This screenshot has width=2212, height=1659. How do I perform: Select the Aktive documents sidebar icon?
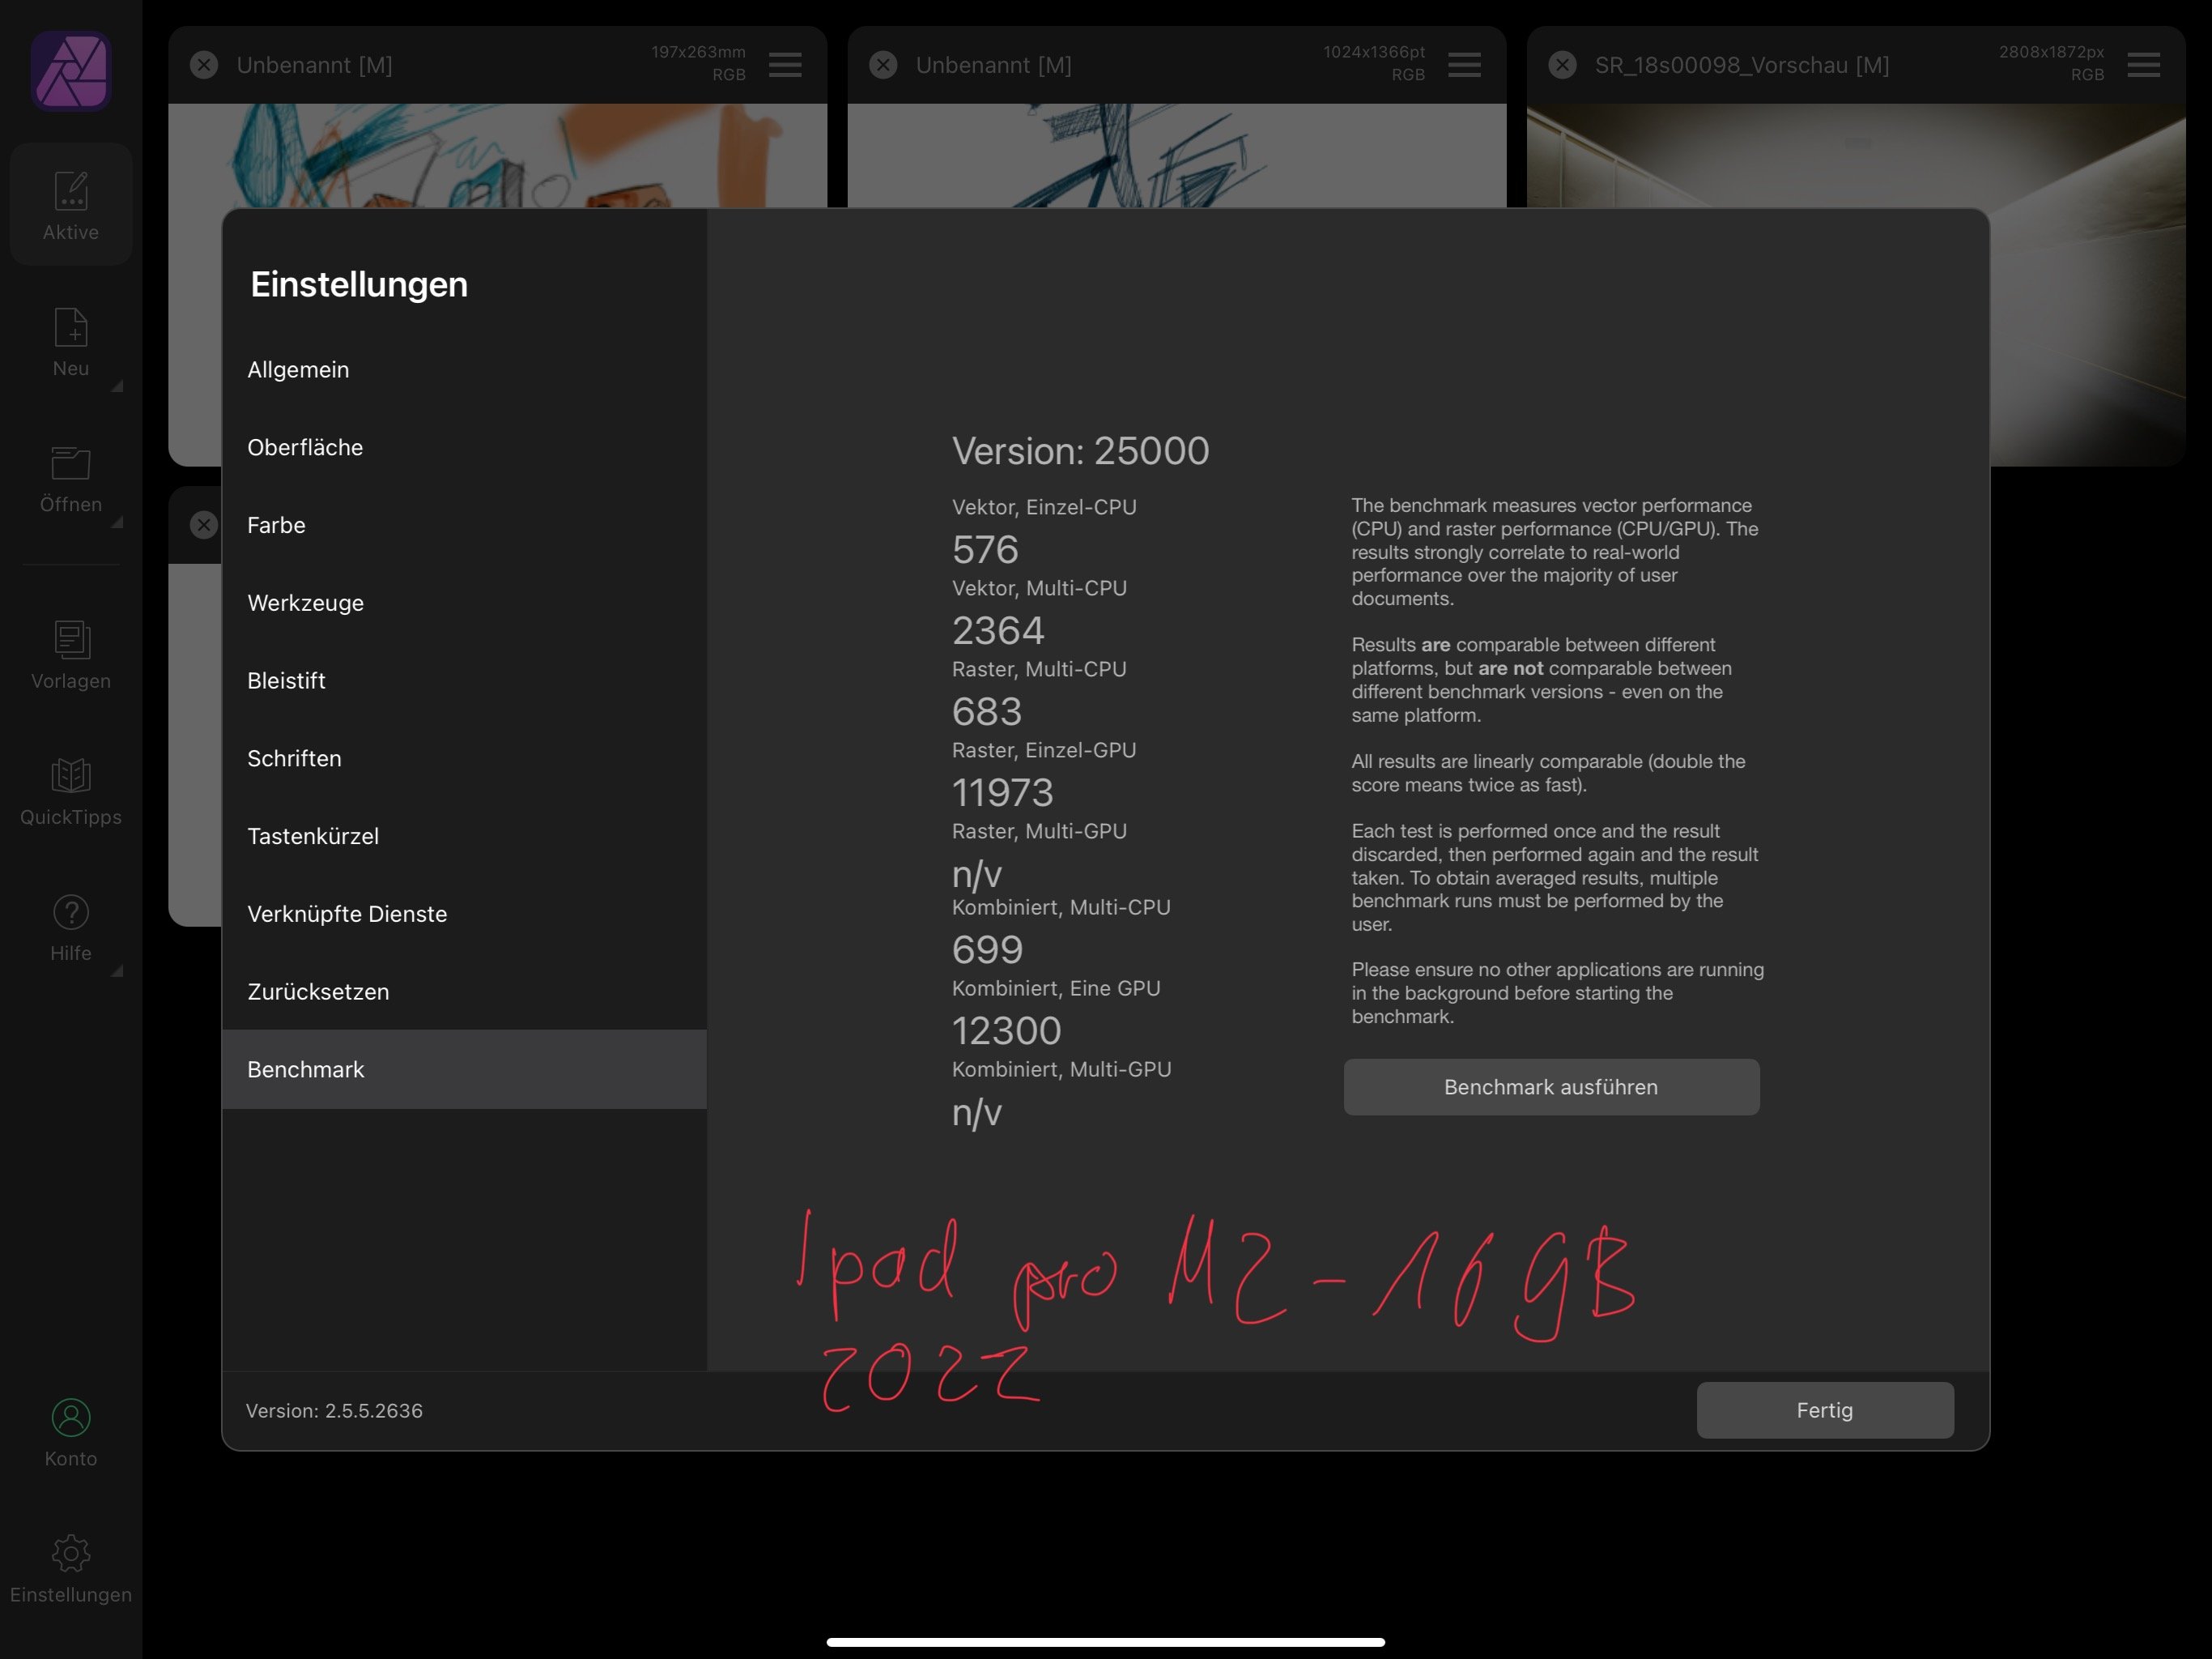coord(70,205)
